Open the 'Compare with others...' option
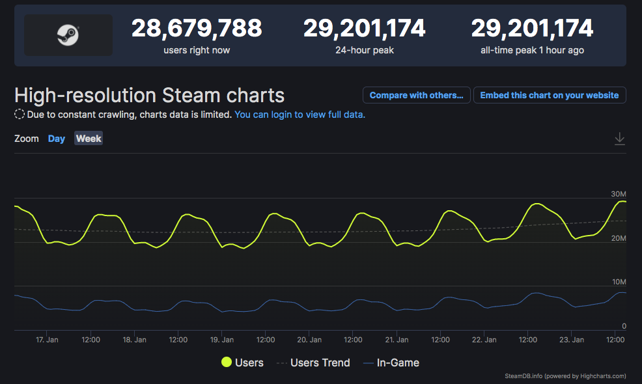 click(x=416, y=95)
